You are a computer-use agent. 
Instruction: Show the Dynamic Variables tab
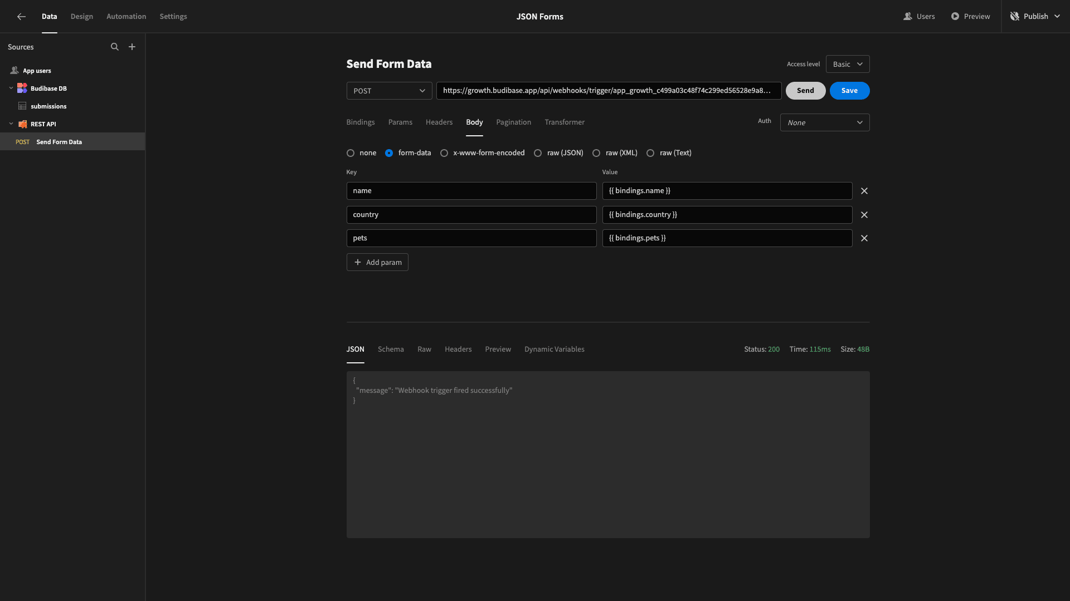tap(555, 349)
